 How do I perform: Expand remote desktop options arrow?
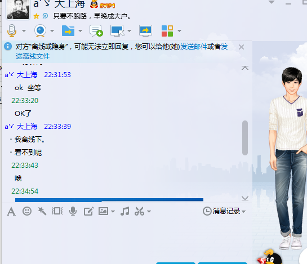click(x=129, y=31)
